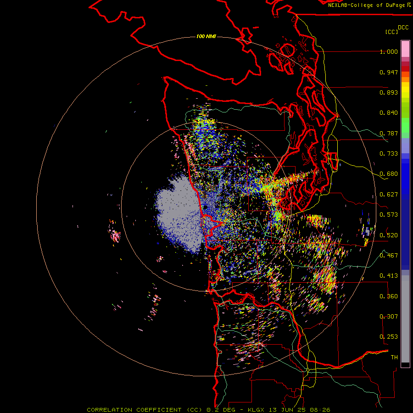Click the NEXLAB-College of DuPage credit text
413x413 pixels.
click(366, 5)
